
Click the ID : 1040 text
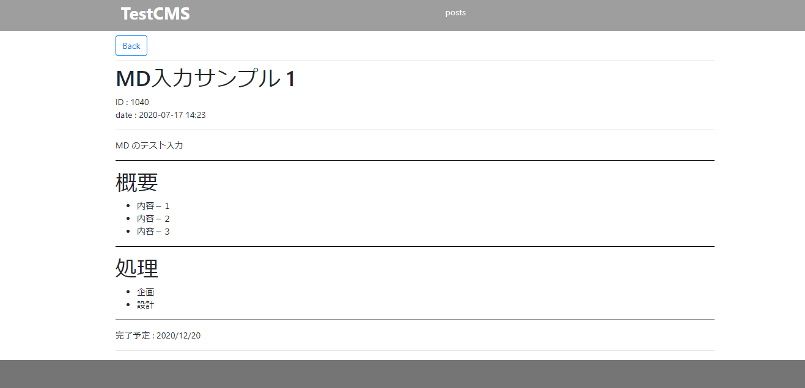point(131,102)
